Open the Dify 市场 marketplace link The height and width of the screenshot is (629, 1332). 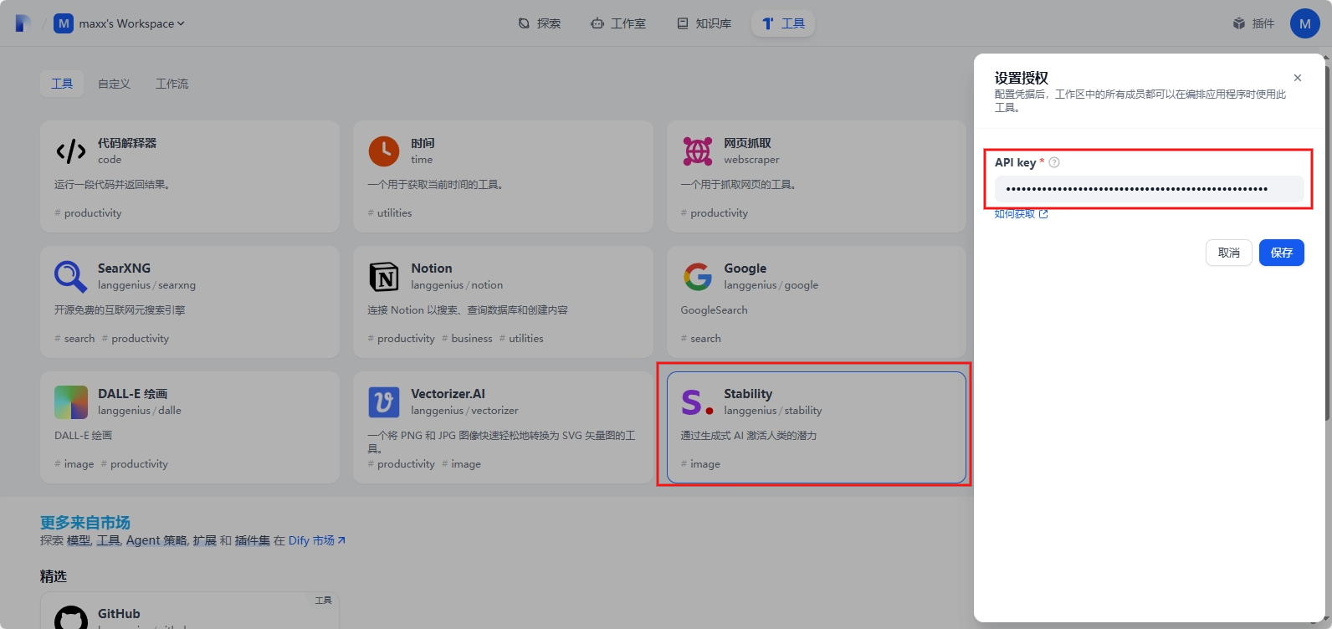[x=317, y=540]
